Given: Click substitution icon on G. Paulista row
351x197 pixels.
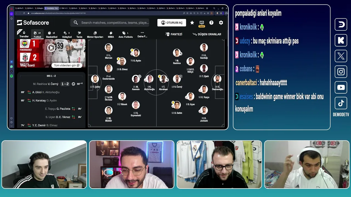Looking at the screenshot, I should [73, 109].
